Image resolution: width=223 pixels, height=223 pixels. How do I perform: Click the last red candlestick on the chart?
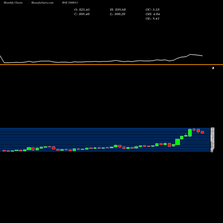point(202,132)
